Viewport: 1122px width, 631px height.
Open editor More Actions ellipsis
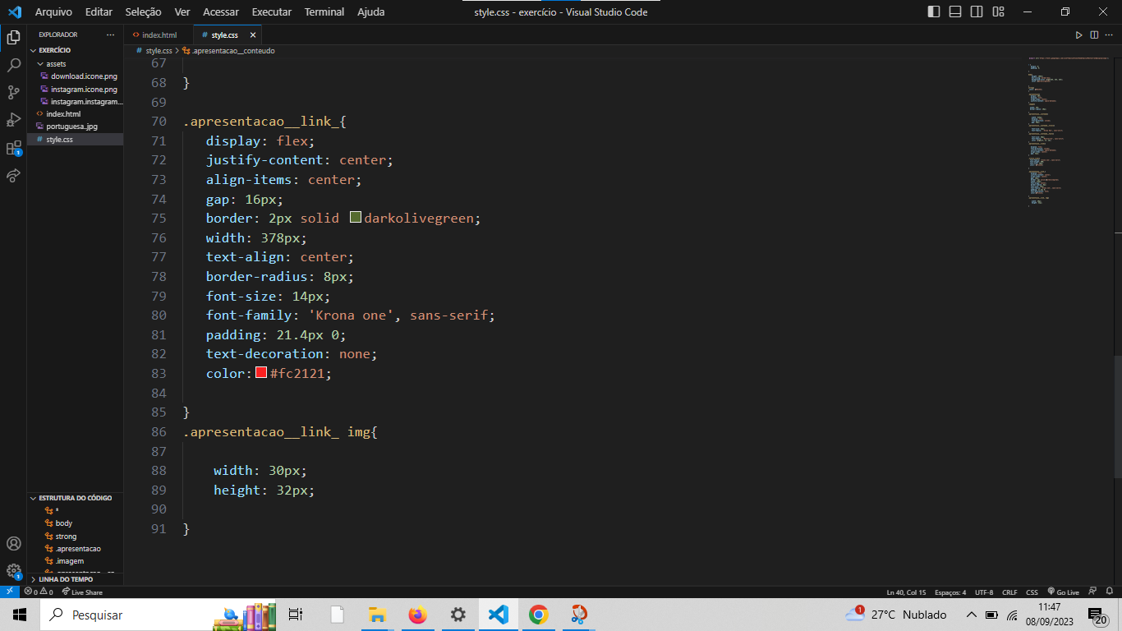coord(1109,35)
